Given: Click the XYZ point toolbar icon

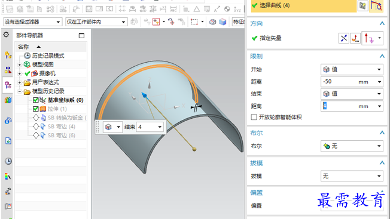Looking at the screenshot, I should pos(237,10).
